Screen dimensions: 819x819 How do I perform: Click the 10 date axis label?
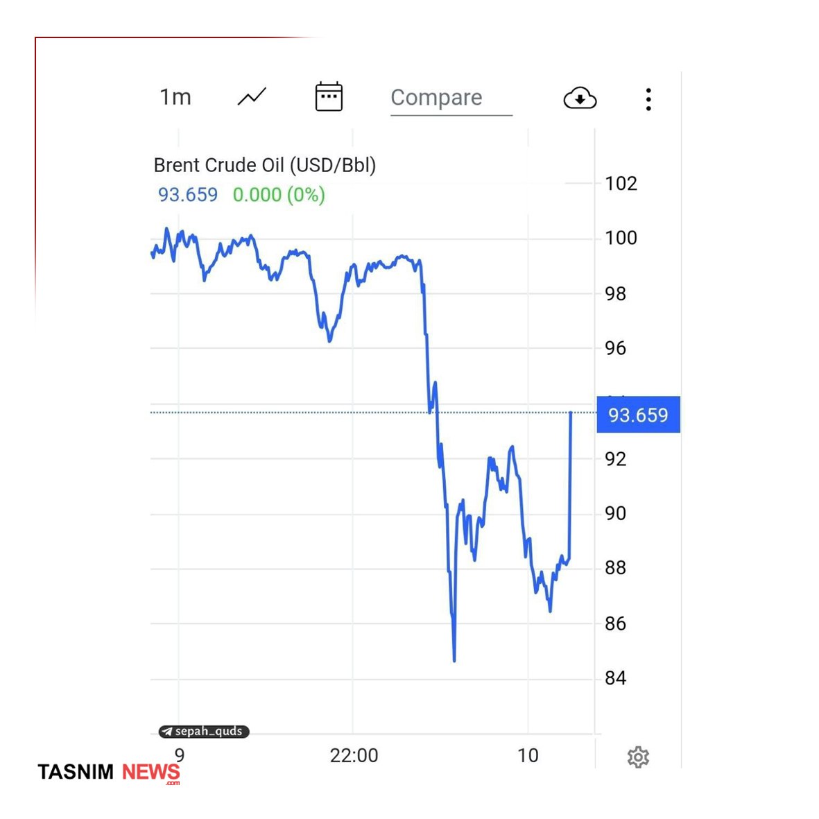pos(528,755)
